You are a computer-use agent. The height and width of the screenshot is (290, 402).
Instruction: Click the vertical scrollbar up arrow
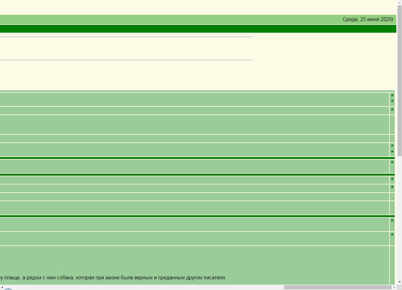click(399, 3)
